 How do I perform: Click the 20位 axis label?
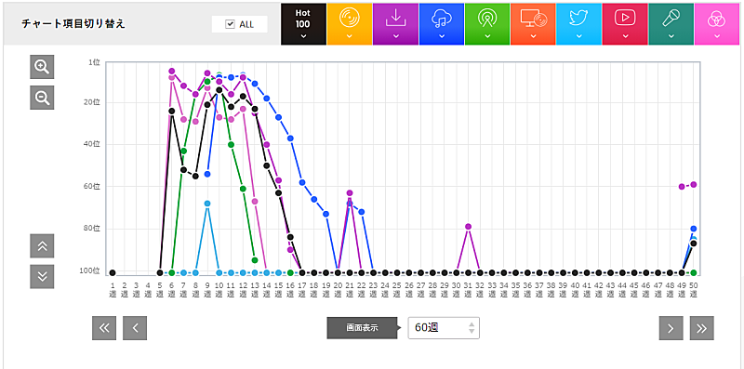coord(92,102)
